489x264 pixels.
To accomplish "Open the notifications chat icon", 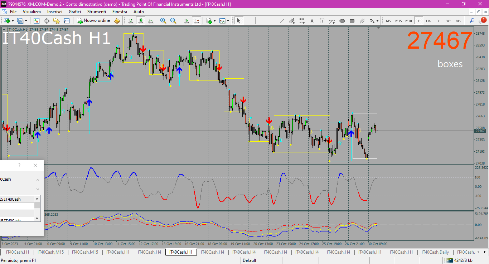I will [482, 21].
